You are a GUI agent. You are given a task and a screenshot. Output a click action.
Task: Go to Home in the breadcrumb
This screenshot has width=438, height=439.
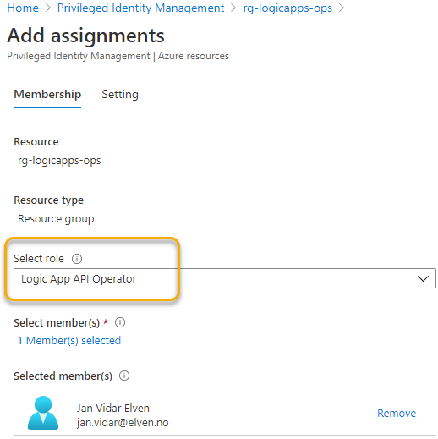23,8
